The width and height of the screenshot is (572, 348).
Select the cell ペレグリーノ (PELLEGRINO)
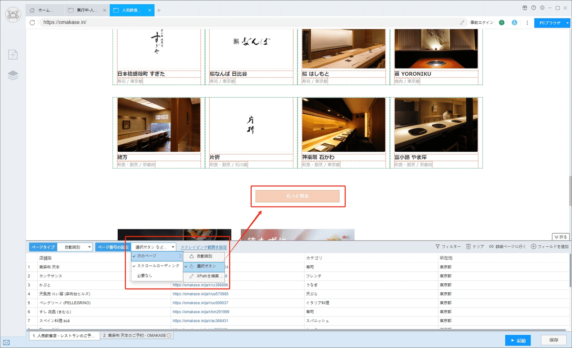click(x=103, y=303)
